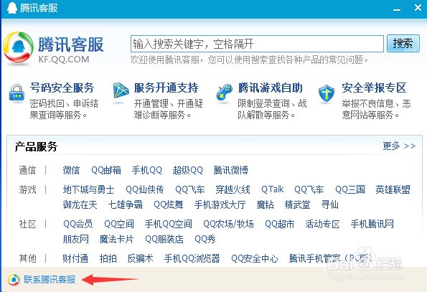Open the 腾讯游戏自助 heading
The width and height of the screenshot is (427, 292).
[270, 88]
